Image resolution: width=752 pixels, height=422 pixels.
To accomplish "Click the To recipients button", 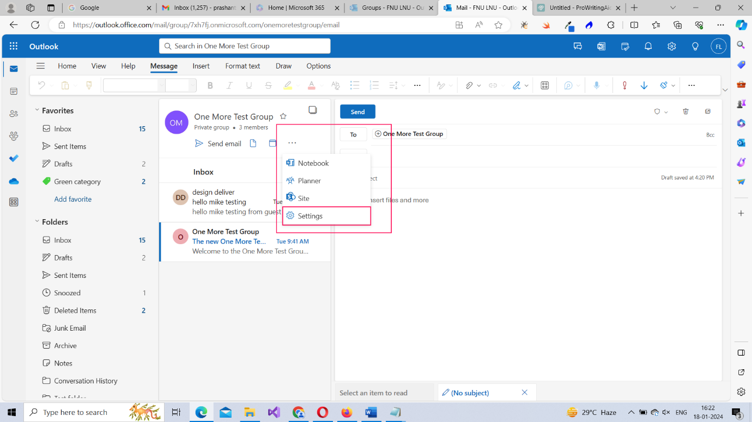I will tap(353, 134).
